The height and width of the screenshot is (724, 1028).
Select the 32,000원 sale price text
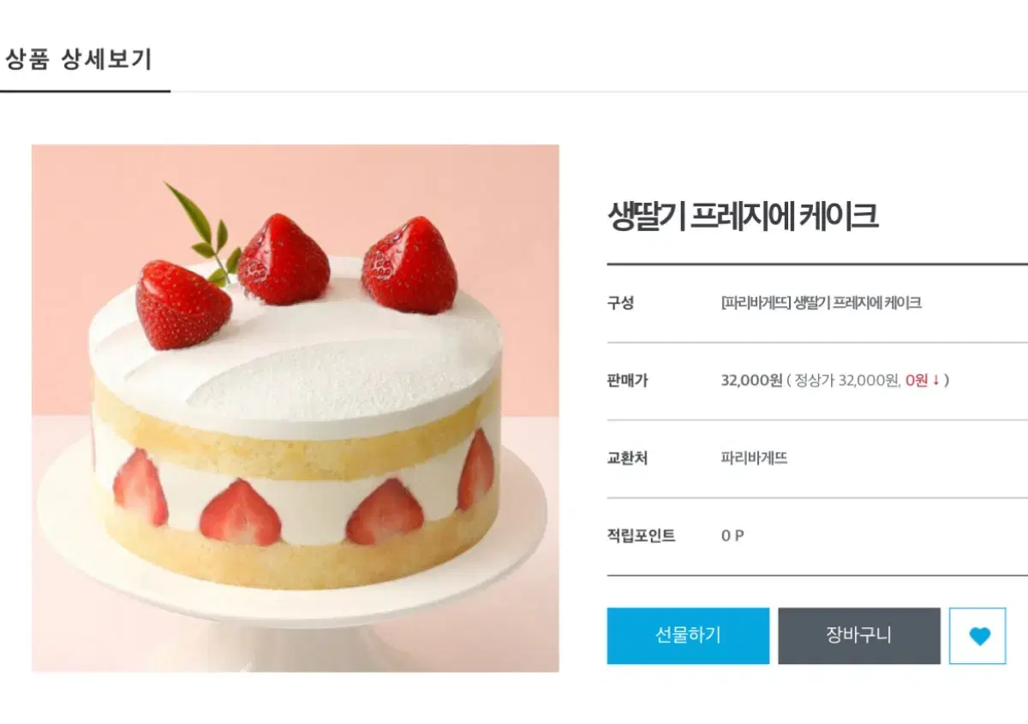[x=752, y=380]
